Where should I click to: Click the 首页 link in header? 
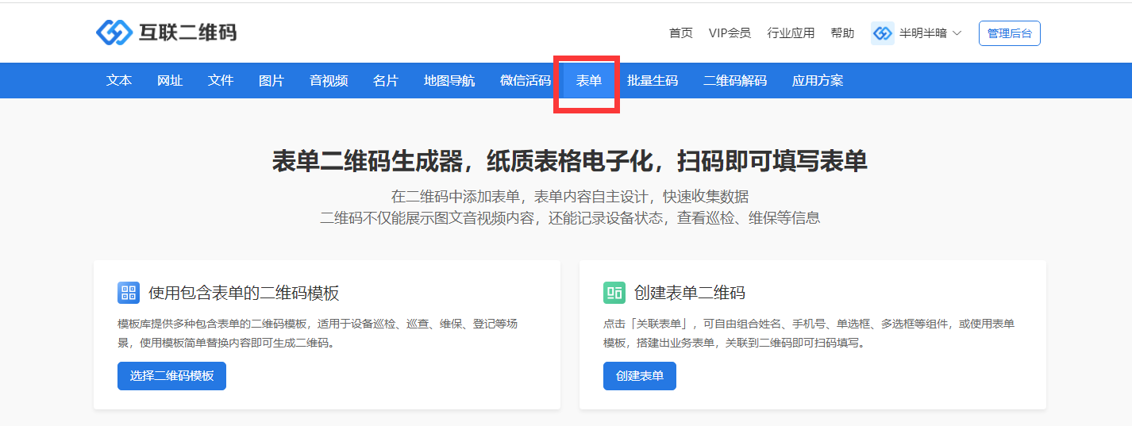681,33
